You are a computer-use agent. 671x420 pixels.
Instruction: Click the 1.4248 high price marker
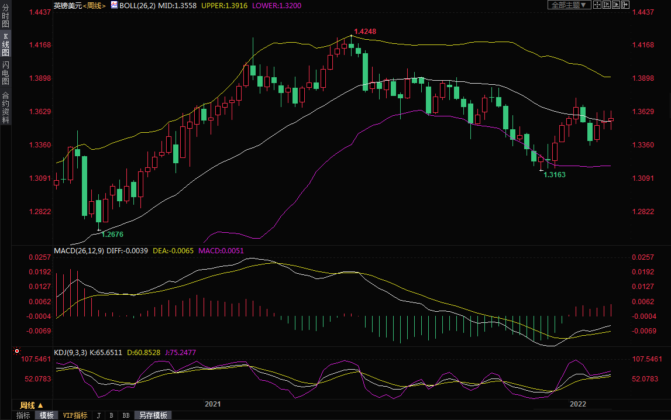pyautogui.click(x=365, y=31)
